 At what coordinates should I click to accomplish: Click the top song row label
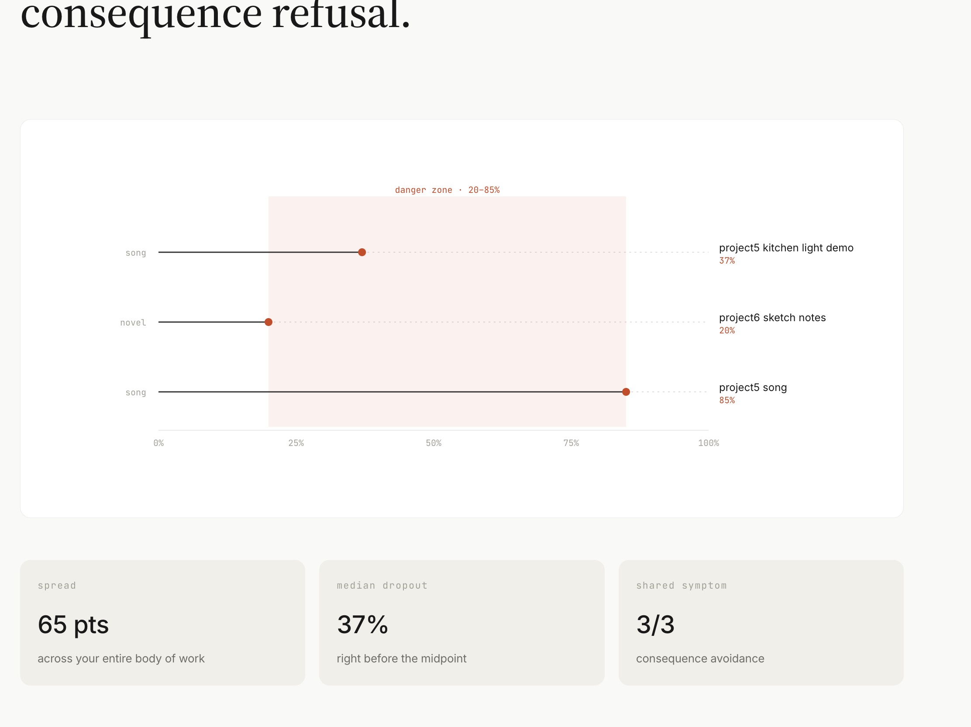136,253
